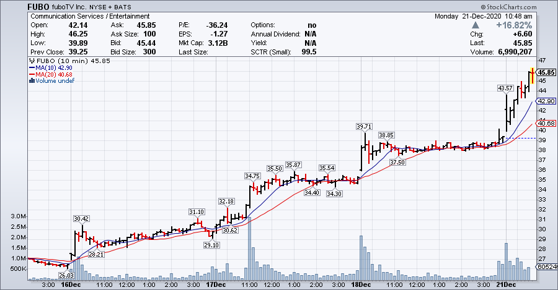Viewport: 558px width, 290px height.
Task: Click the 34.40 low price label
Action: [x=312, y=192]
